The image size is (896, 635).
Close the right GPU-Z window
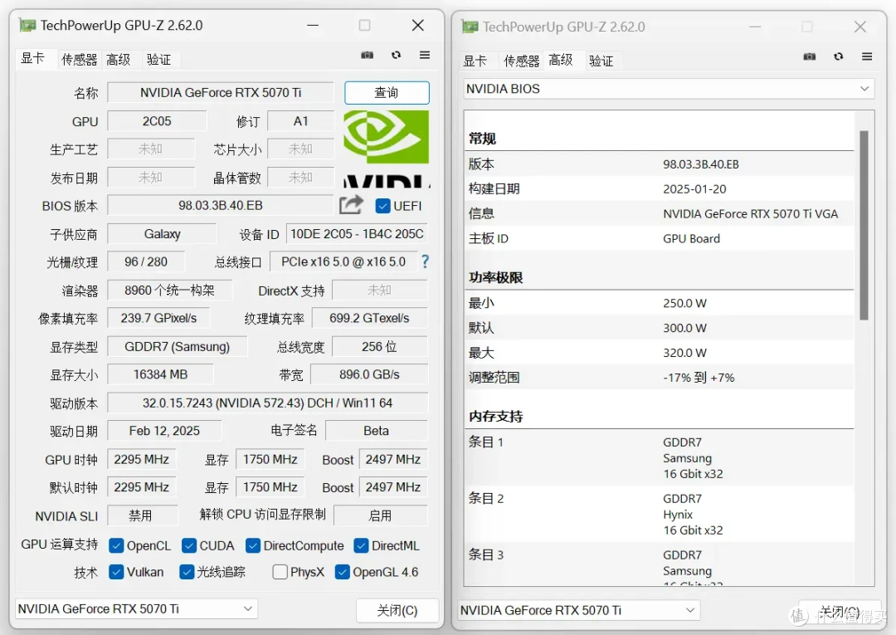point(860,27)
